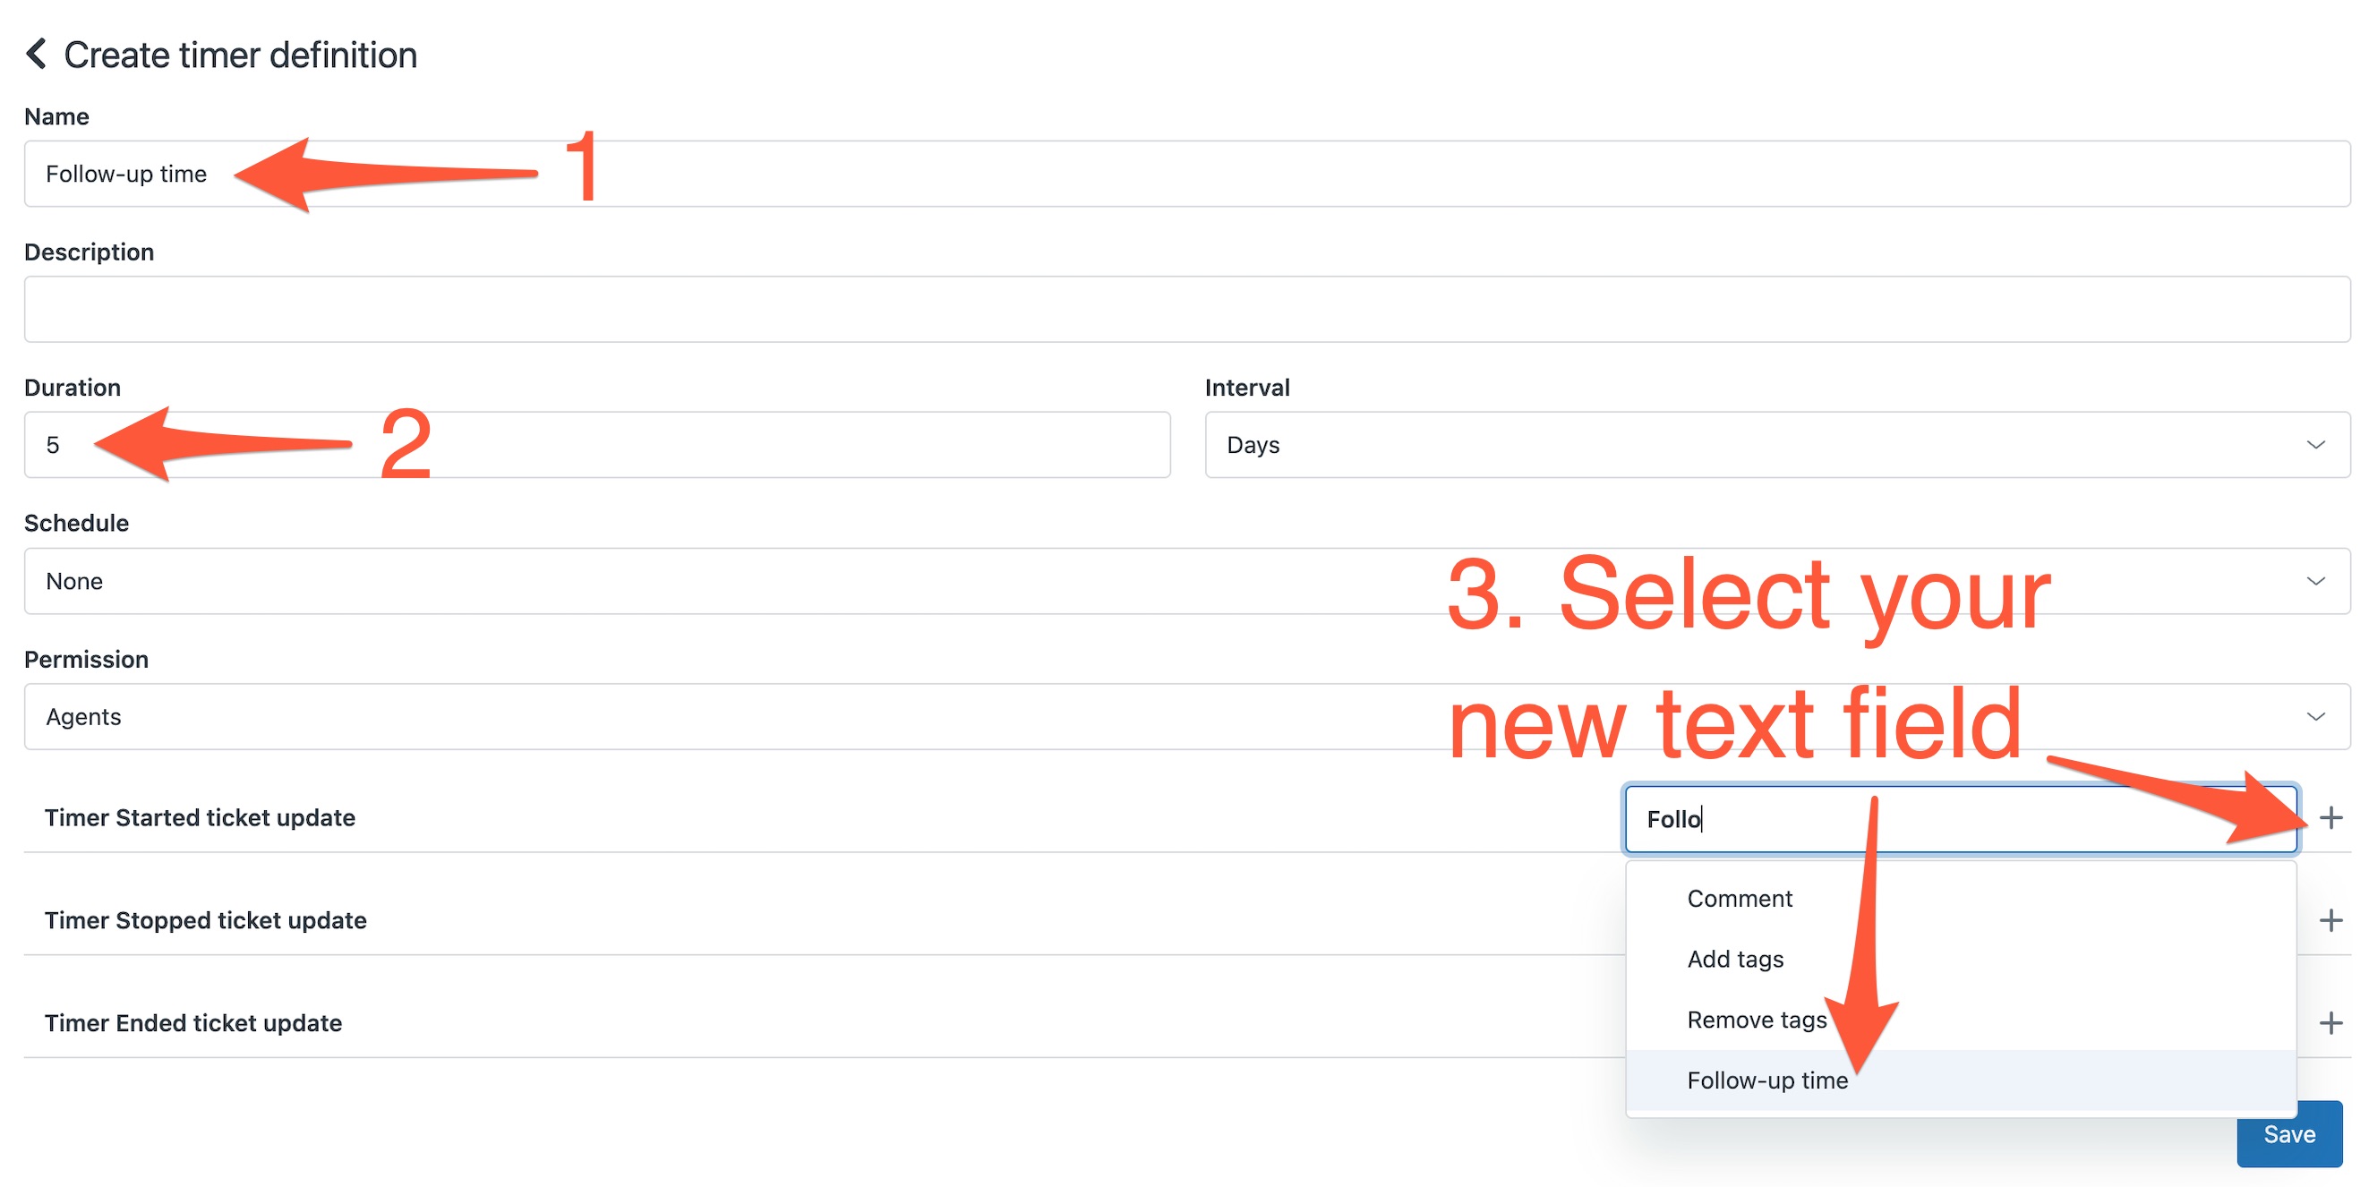
Task: Add action to Timer Ended ticket update
Action: (2331, 1022)
